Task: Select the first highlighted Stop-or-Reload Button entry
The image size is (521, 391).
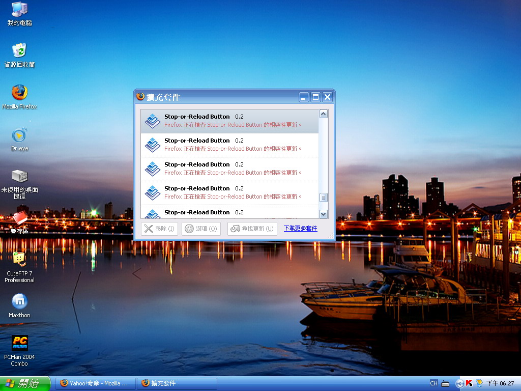Action: tap(229, 121)
